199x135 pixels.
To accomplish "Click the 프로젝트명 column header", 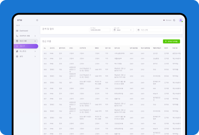I will 83,48.
